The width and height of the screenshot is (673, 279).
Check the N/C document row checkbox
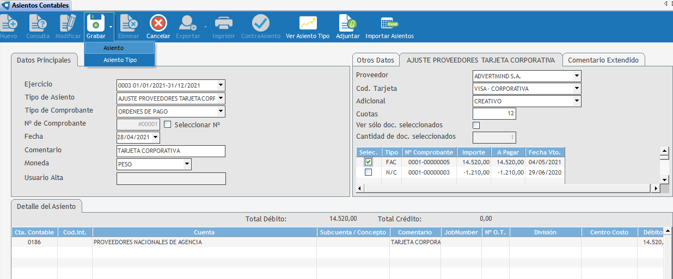click(369, 172)
